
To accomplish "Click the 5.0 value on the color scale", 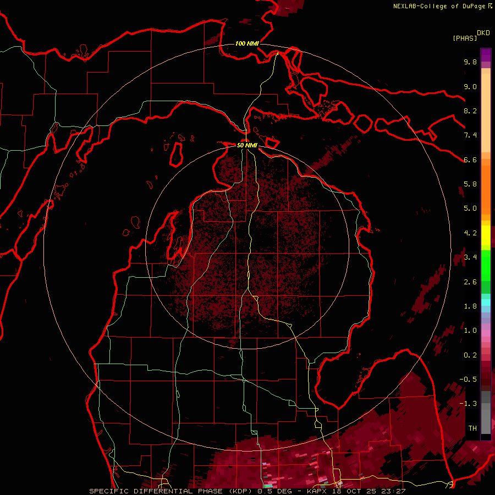I will [470, 208].
